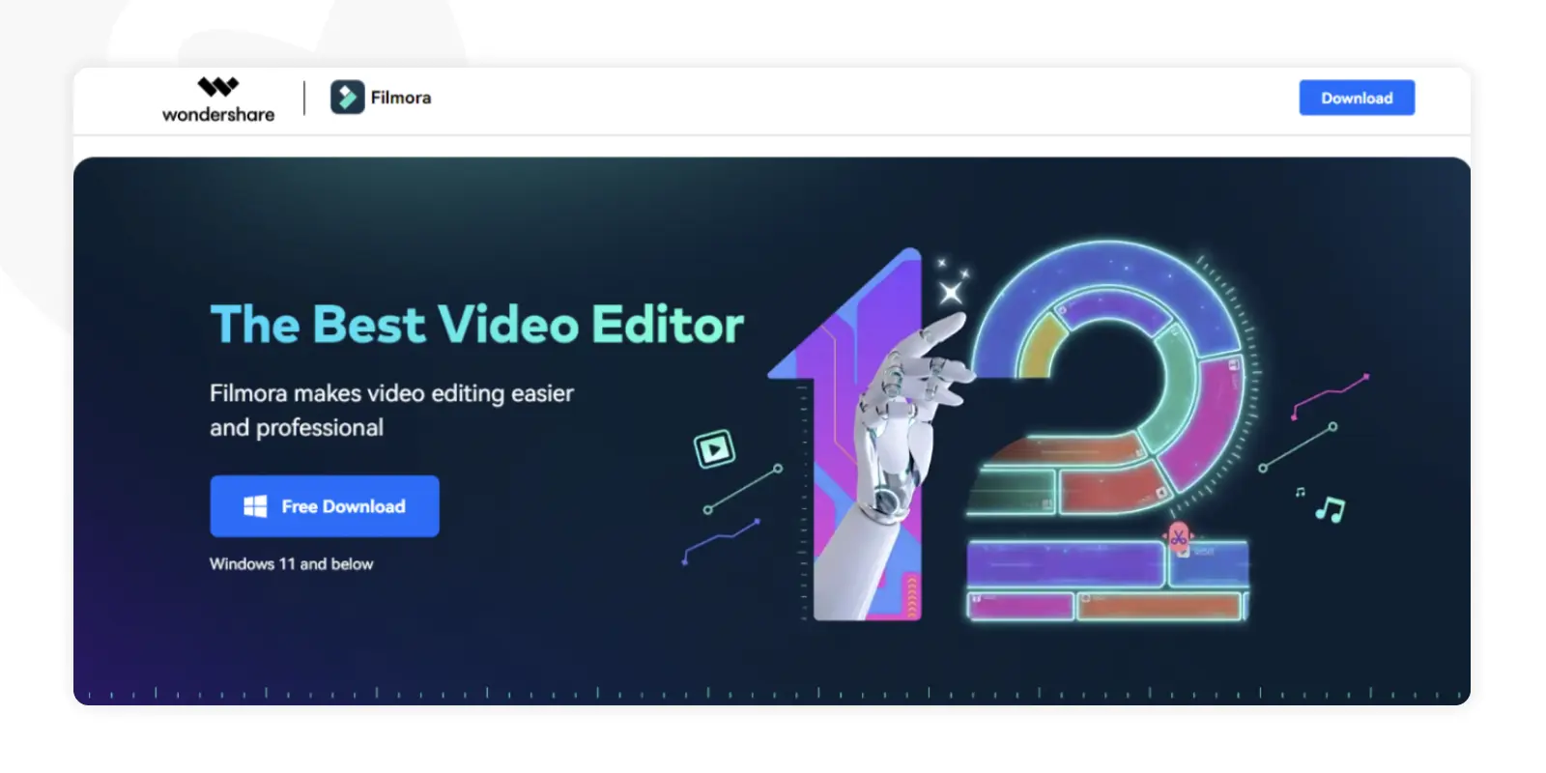
Task: Click the large number 1 graphic
Action: [x=850, y=435]
